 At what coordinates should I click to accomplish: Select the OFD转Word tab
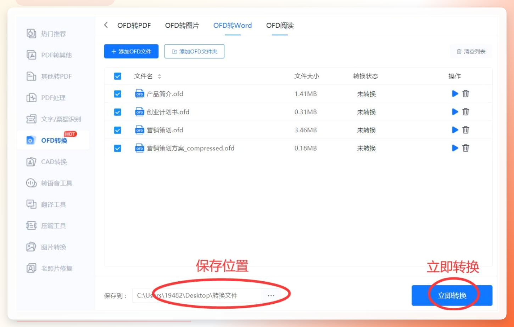[x=233, y=25]
